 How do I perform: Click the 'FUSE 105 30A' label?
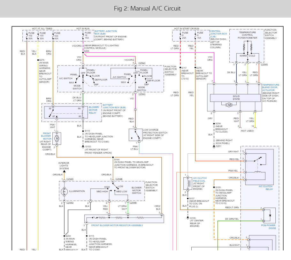(42, 36)
